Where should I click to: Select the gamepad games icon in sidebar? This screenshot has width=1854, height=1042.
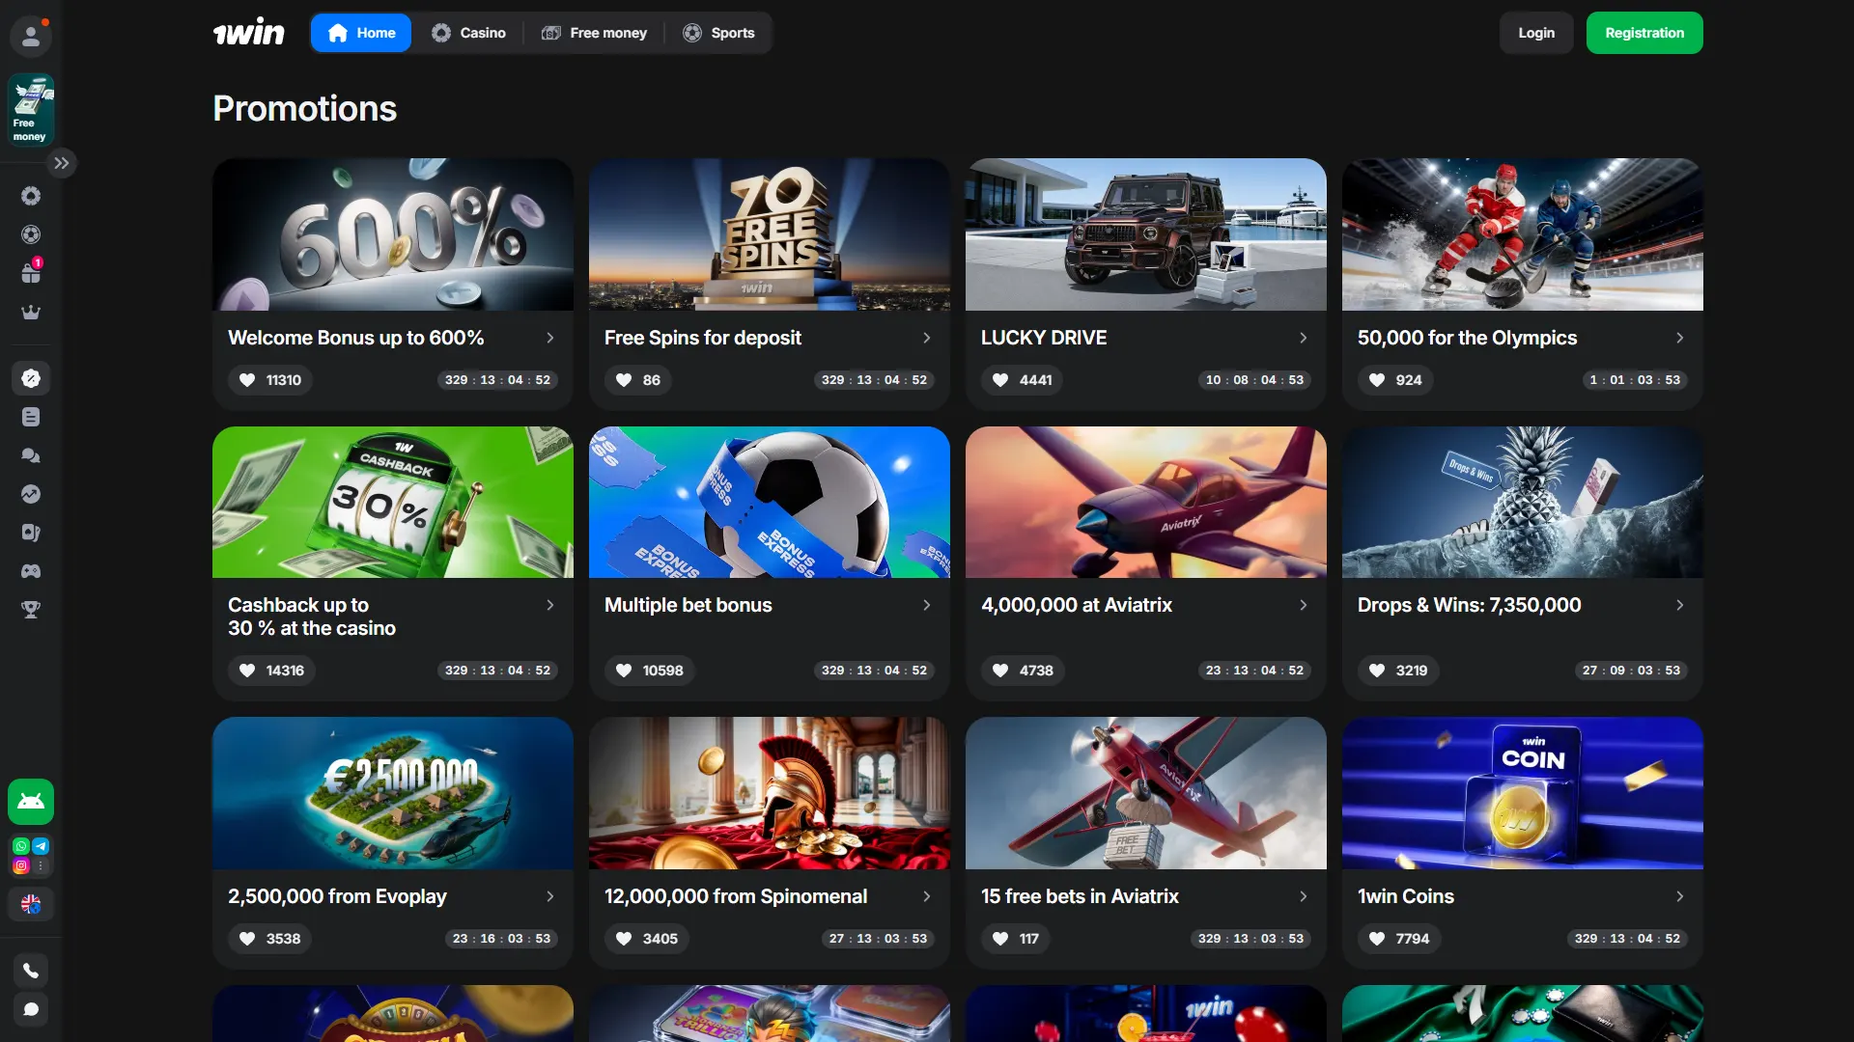31,571
